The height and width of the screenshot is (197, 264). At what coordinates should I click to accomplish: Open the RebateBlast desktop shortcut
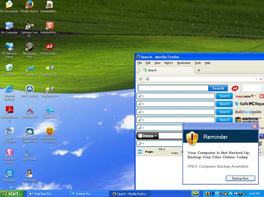tap(50, 7)
